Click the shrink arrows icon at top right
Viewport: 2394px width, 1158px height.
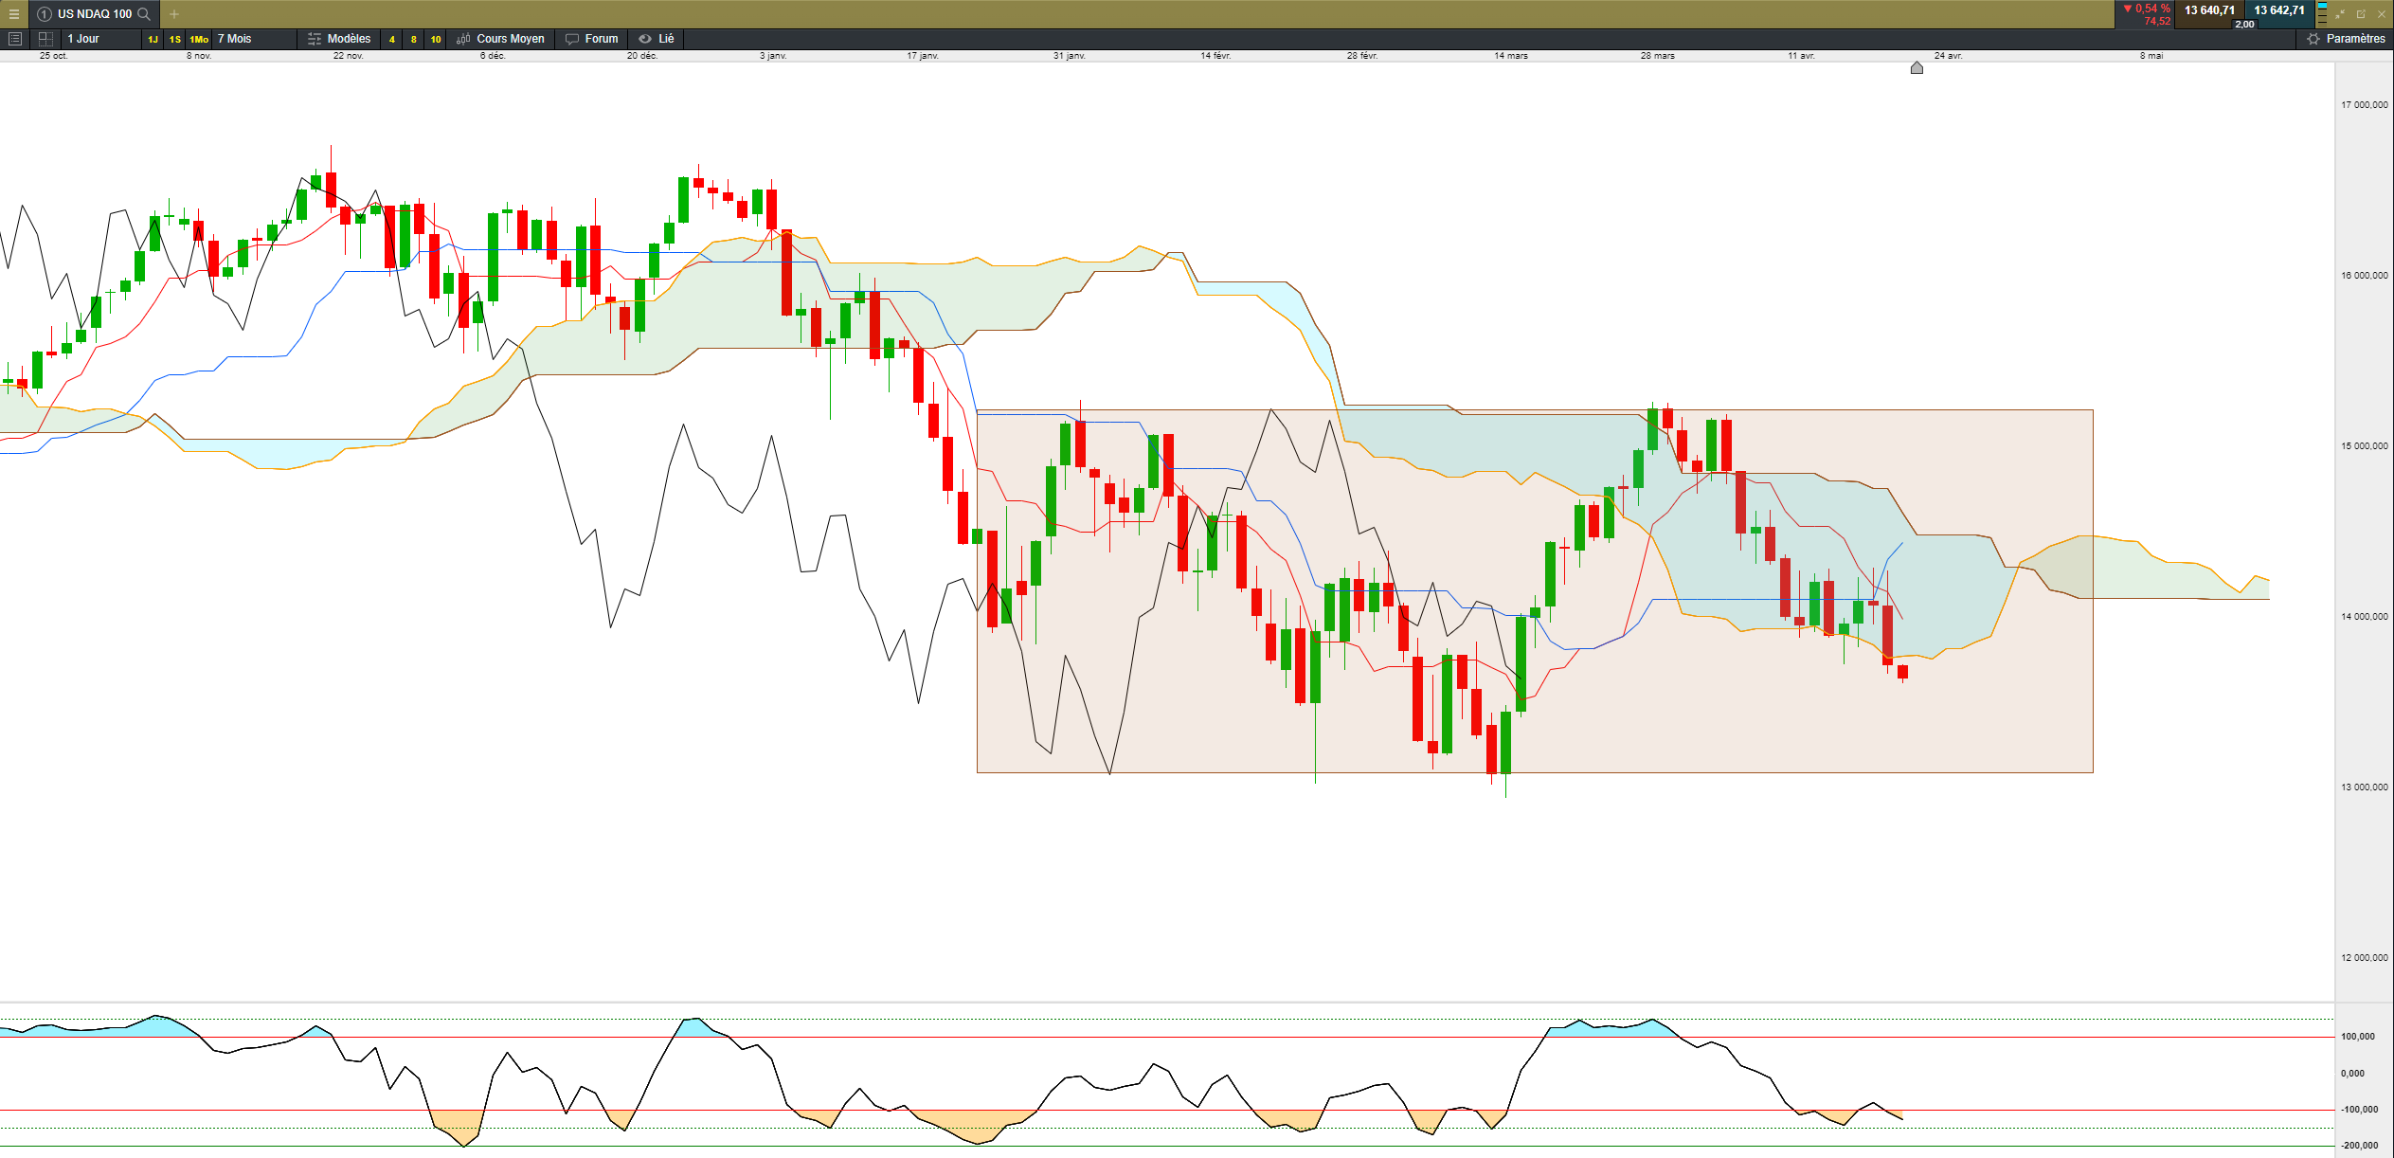pyautogui.click(x=2340, y=14)
